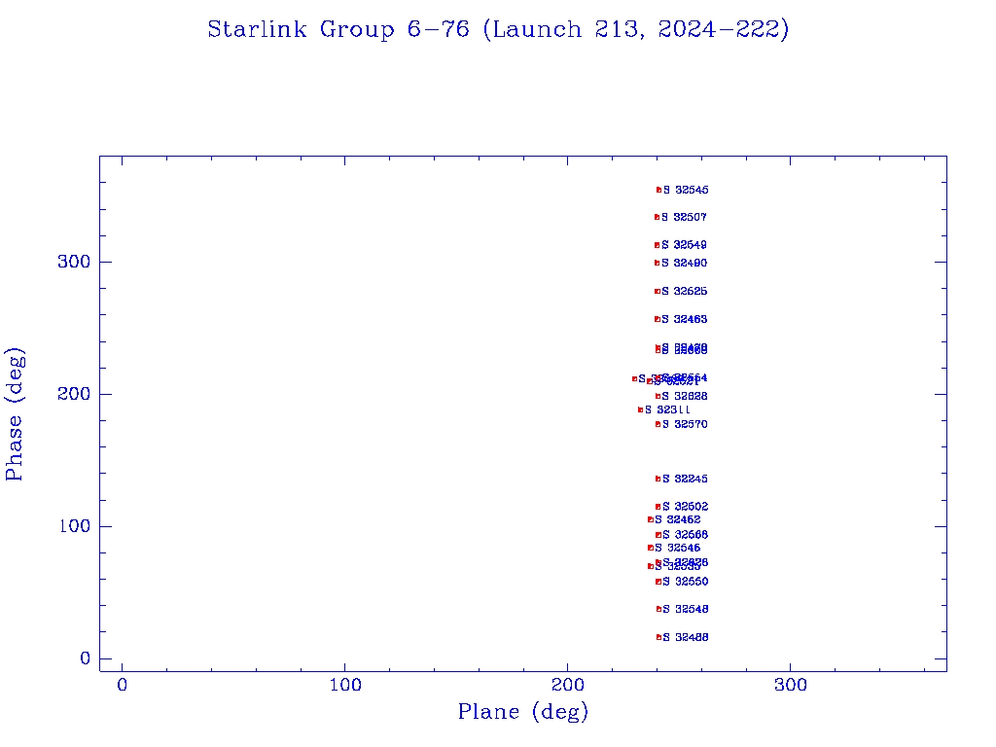Click the S 32545 satellite label
Screen dimensions: 996x747
pyautogui.click(x=686, y=190)
